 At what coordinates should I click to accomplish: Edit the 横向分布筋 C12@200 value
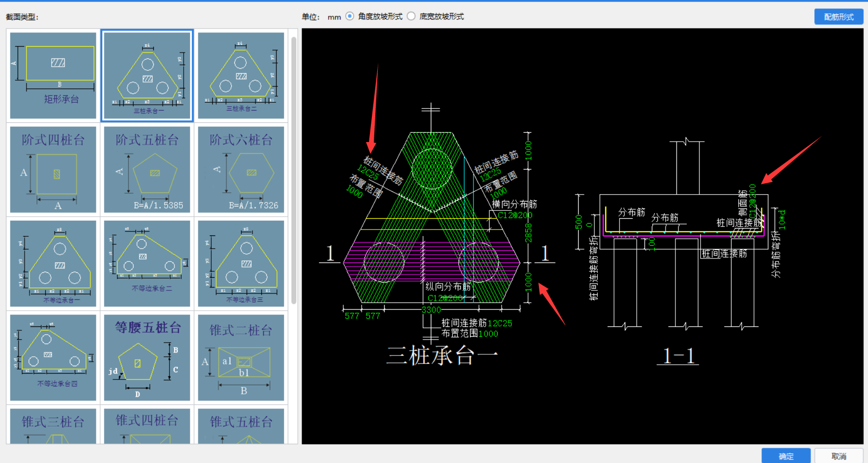click(x=515, y=215)
